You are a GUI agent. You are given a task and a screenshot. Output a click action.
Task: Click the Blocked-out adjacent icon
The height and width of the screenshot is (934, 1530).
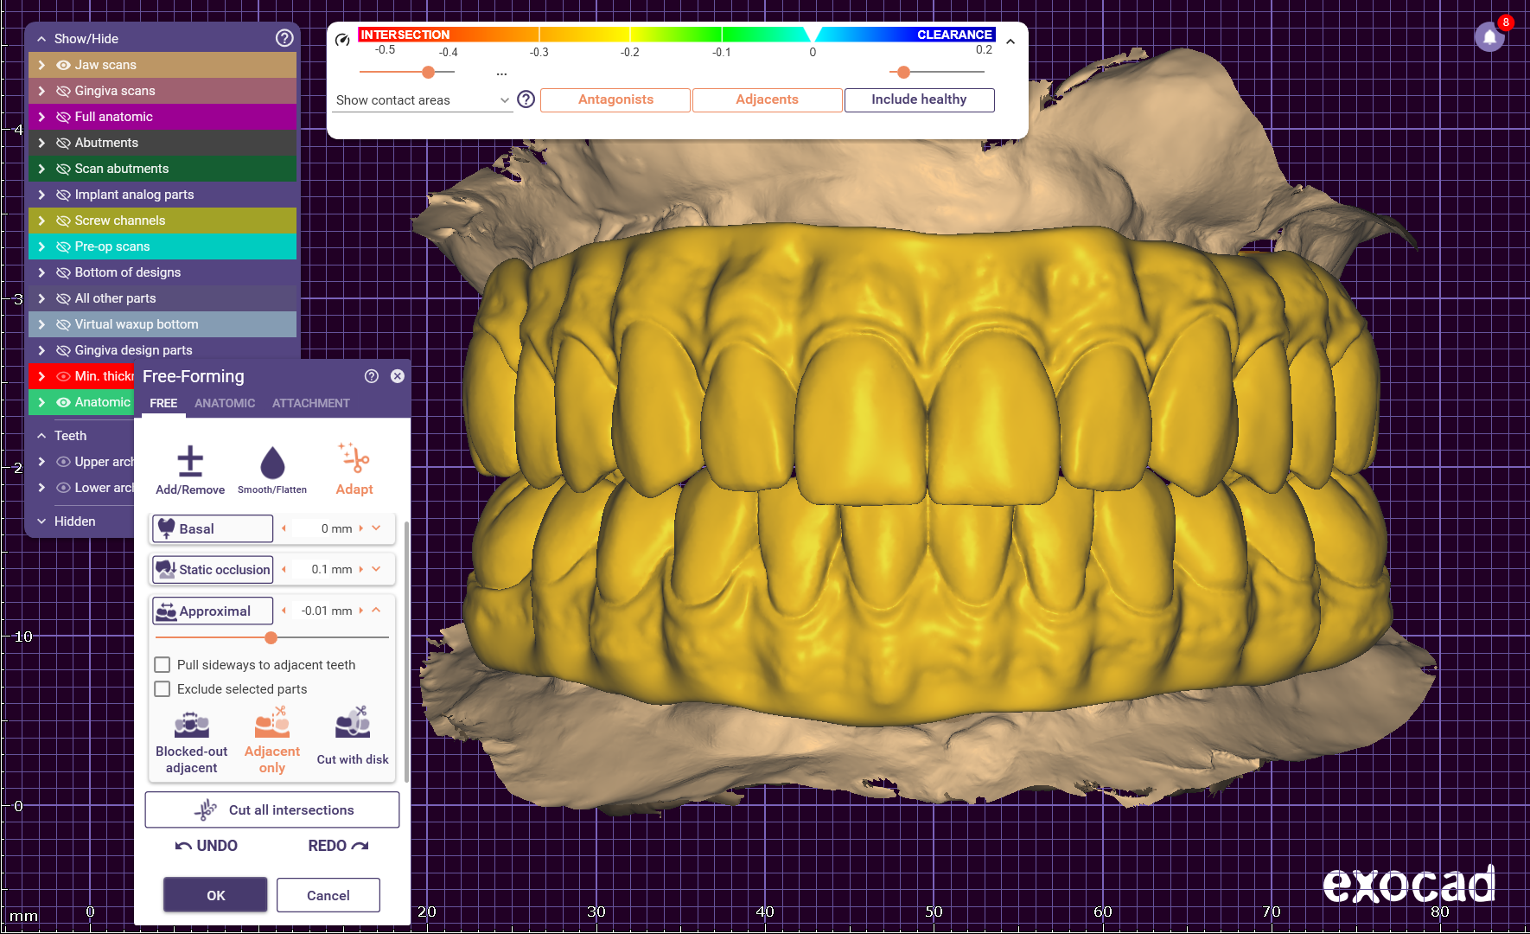pos(191,726)
